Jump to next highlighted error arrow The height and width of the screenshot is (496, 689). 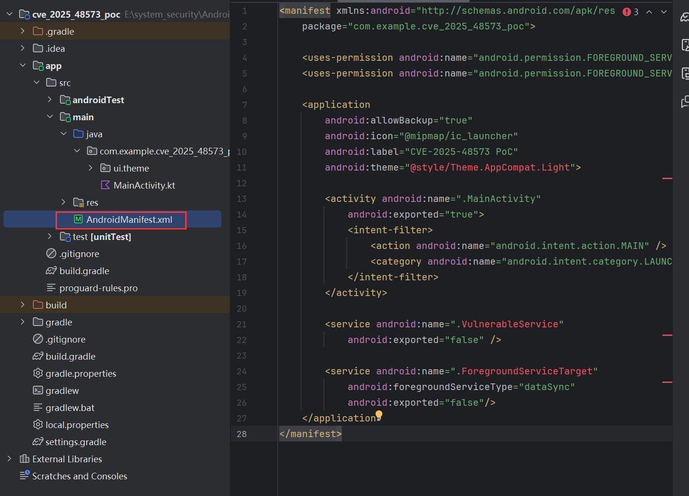tap(664, 12)
